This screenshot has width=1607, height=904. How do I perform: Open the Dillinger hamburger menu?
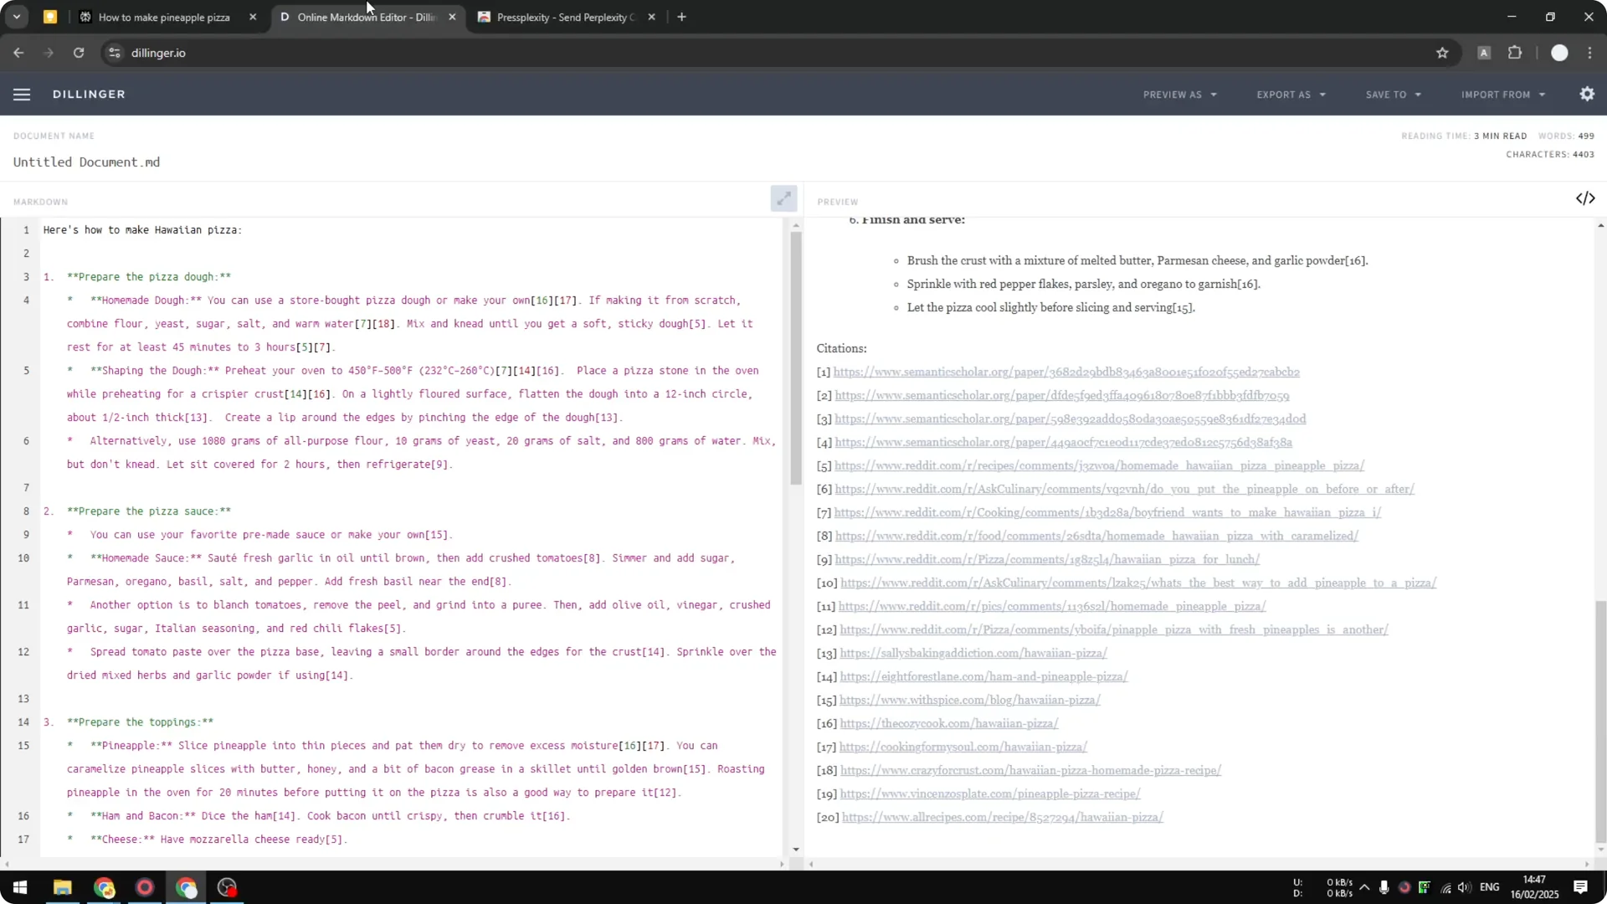tap(22, 94)
